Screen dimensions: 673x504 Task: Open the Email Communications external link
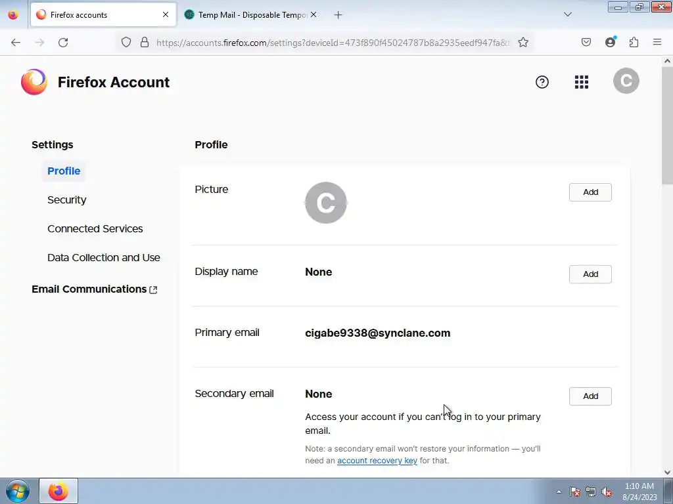pos(95,289)
